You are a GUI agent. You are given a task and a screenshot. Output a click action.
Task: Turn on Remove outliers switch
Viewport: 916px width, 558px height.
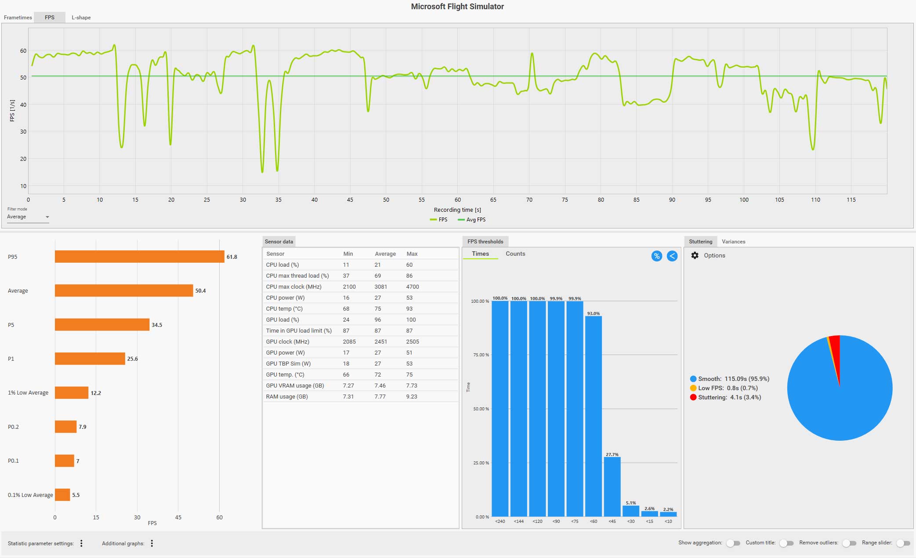[849, 544]
